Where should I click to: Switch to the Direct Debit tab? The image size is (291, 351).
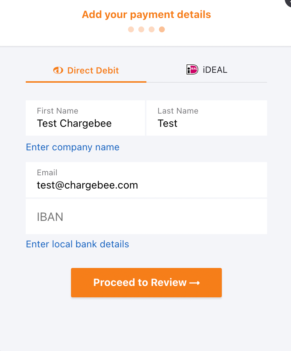tap(86, 70)
